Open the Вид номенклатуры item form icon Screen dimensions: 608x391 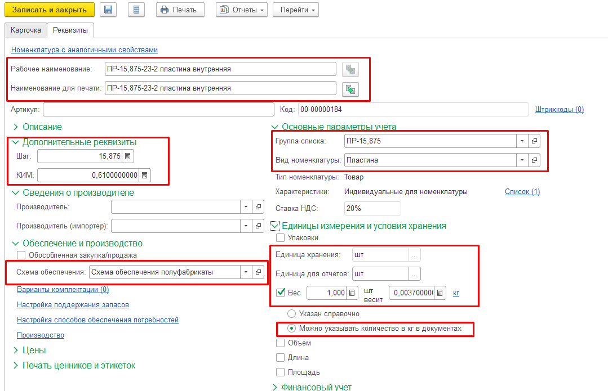534,160
